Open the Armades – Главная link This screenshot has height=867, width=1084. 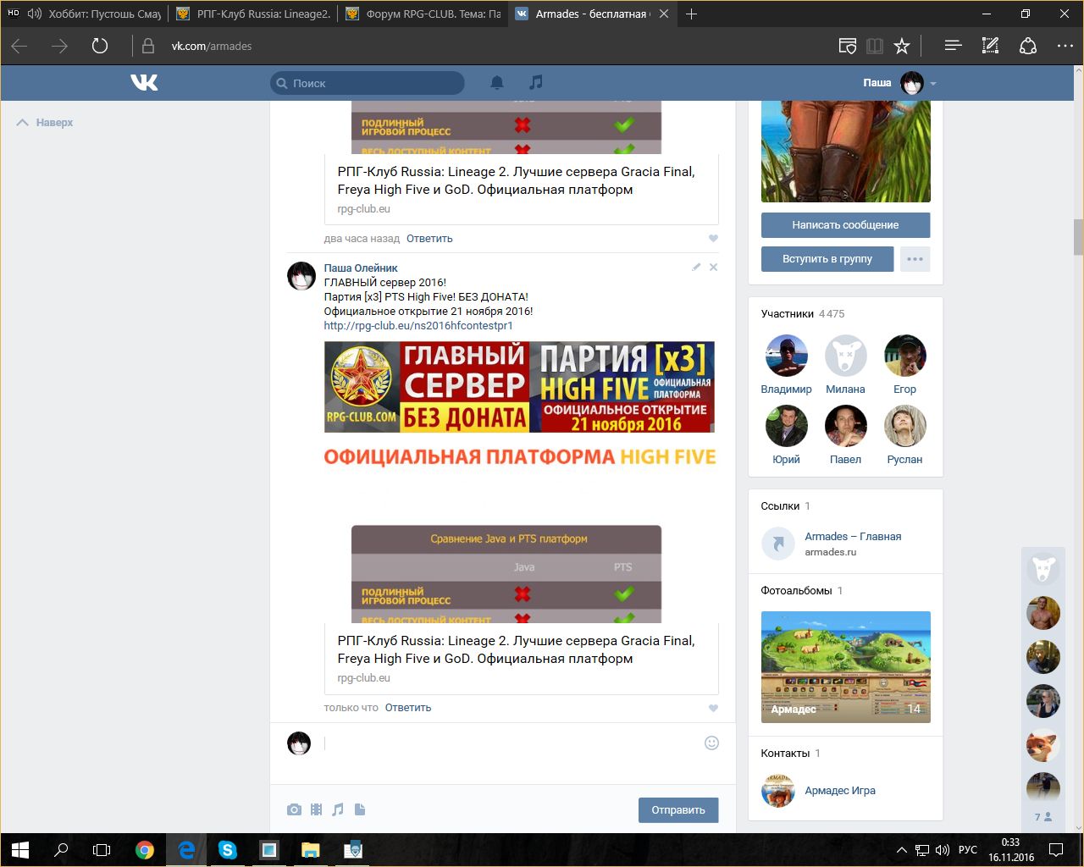[853, 537]
